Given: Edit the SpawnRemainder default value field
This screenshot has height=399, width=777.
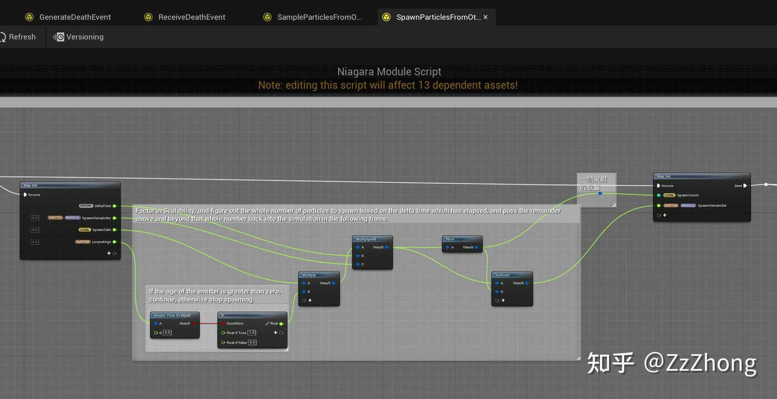Looking at the screenshot, I should (x=35, y=218).
